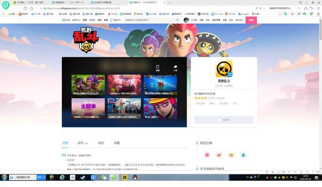The height and width of the screenshot is (187, 322).
Task: Click the TFCLUB bookmark
Action: click(x=230, y=14)
